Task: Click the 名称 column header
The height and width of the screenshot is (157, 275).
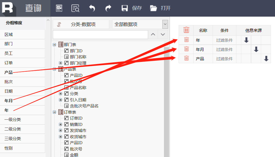Action: [x=203, y=30]
